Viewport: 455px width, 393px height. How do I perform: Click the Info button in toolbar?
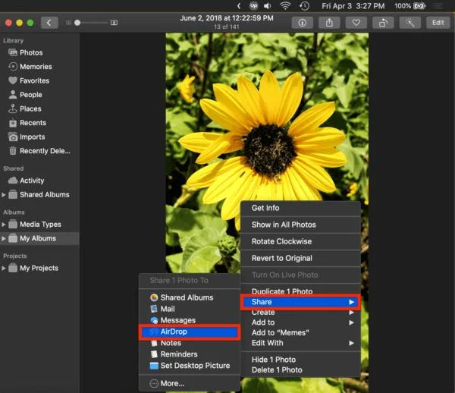pos(302,23)
